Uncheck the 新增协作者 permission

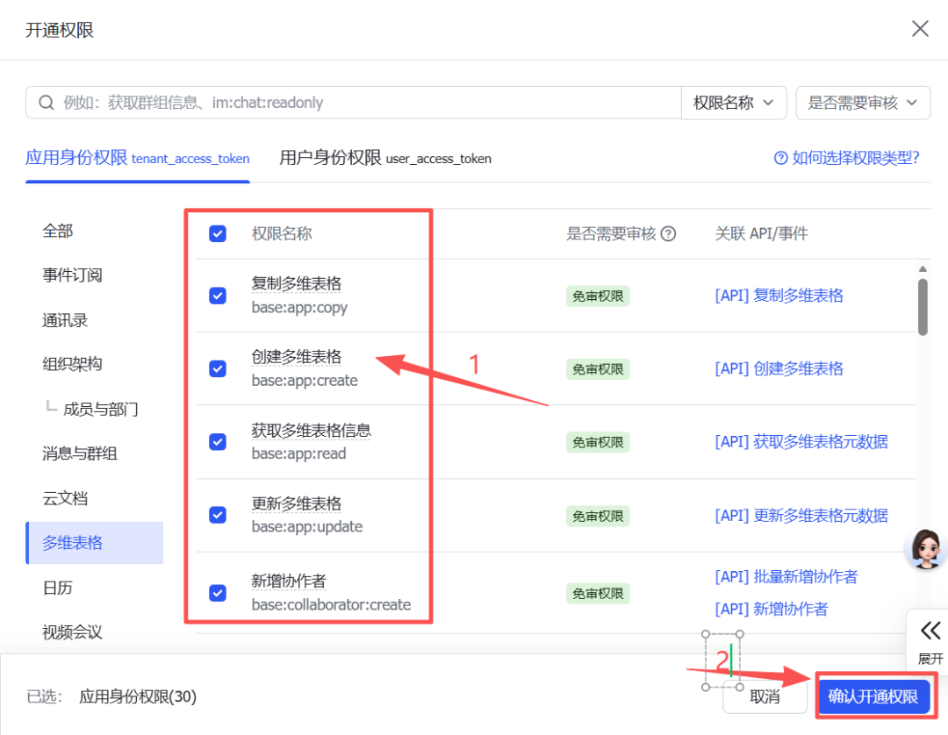point(217,593)
